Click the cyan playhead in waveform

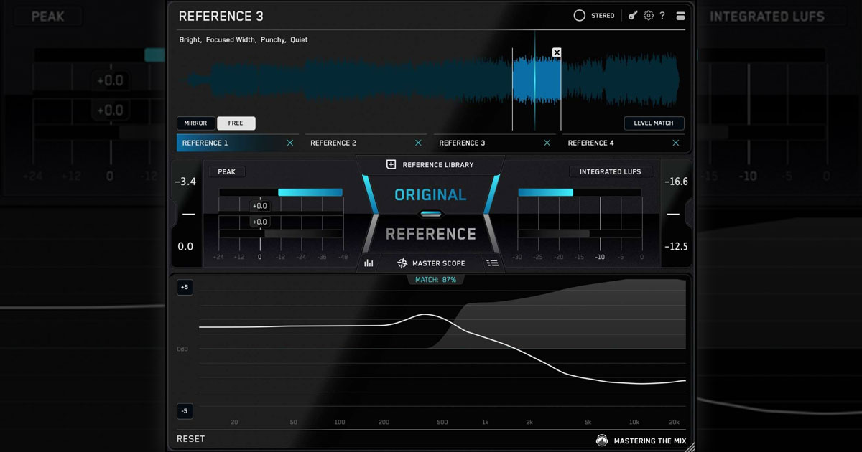(534, 79)
